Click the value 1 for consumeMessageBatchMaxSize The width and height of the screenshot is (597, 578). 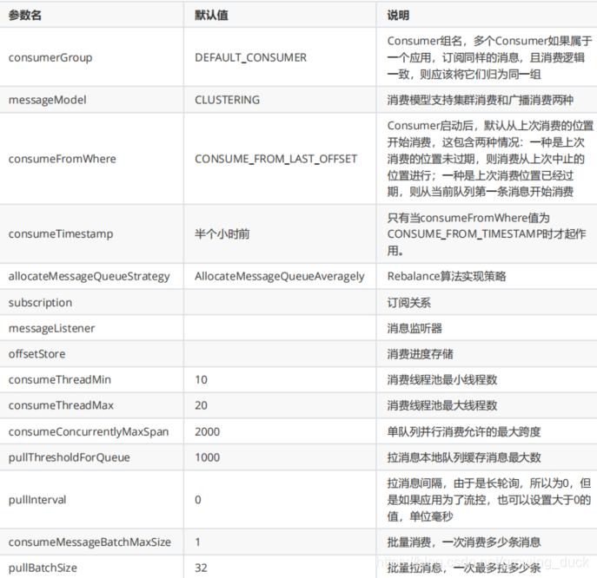pos(197,542)
